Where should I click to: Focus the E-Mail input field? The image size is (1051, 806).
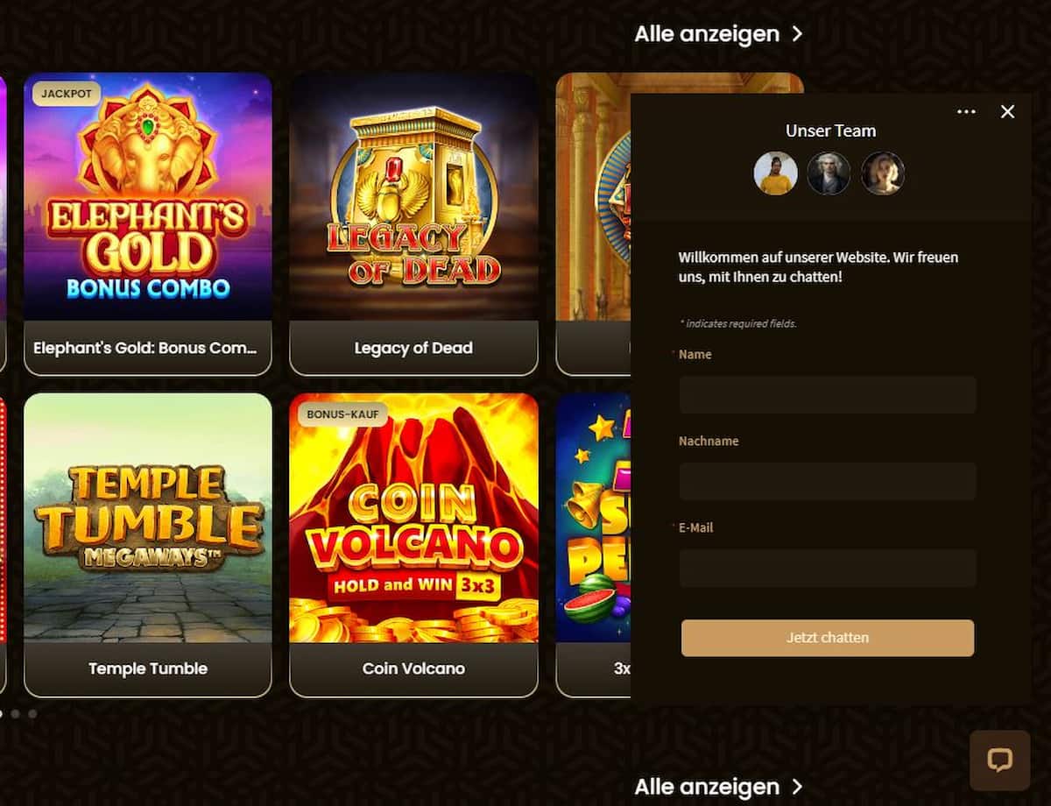[x=828, y=569]
